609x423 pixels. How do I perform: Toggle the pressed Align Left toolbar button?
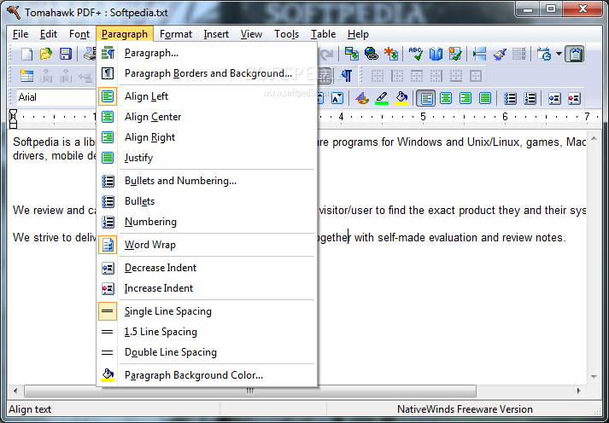point(426,98)
